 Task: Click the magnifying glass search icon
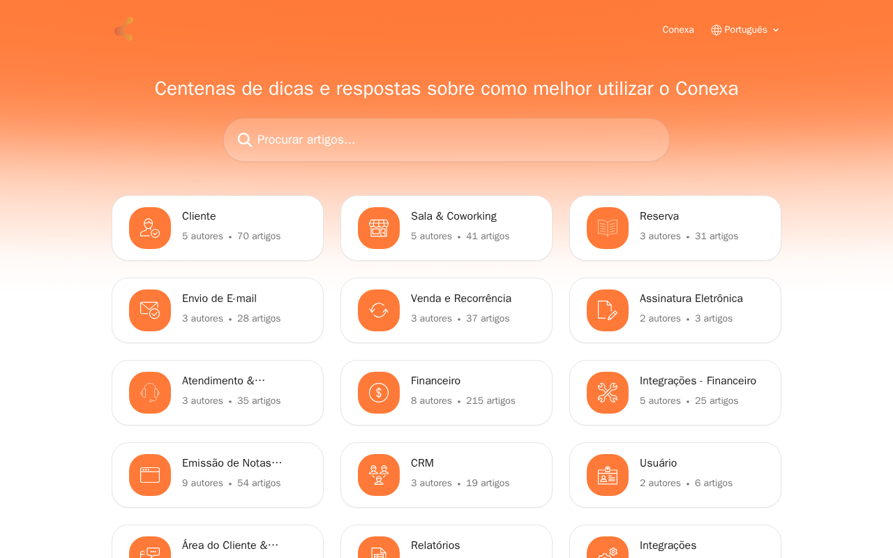coord(244,140)
